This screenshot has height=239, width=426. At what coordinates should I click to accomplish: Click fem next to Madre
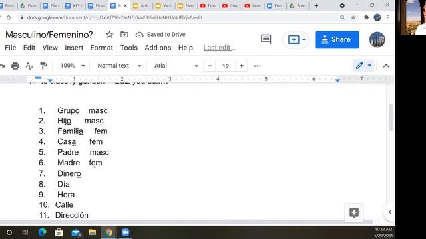[95, 163]
